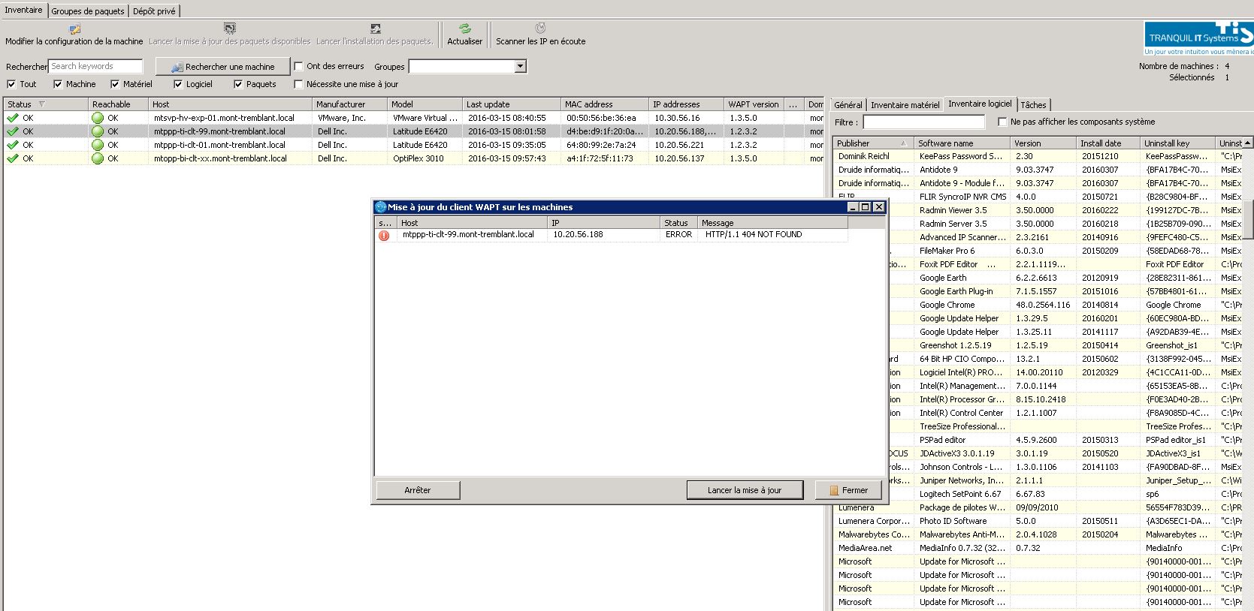
Task: Uncheck the Tout filter checkbox
Action: [11, 84]
